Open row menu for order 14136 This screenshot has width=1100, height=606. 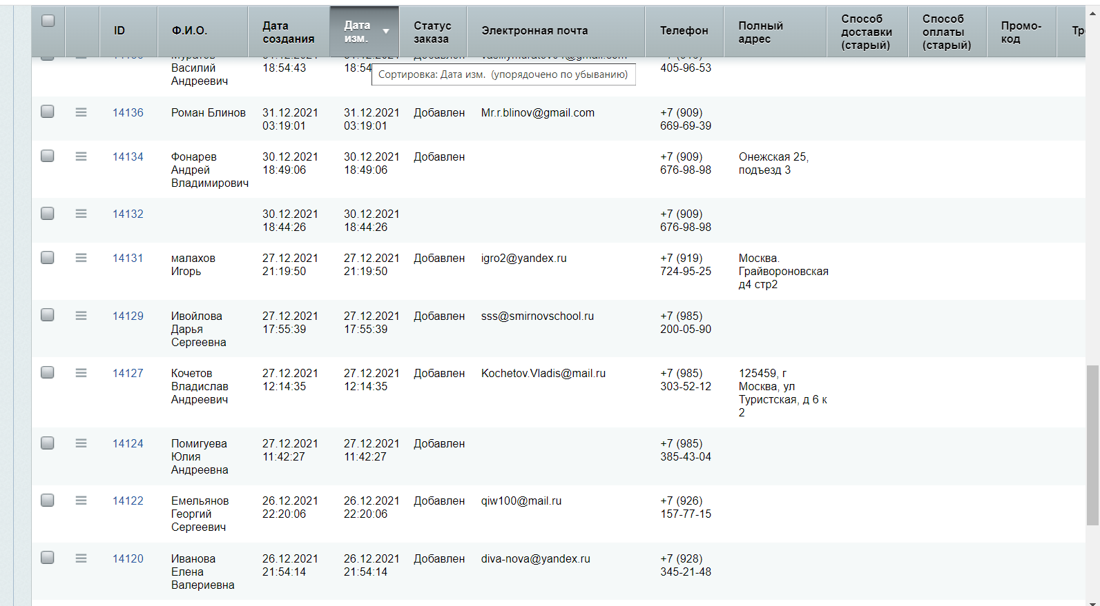tap(81, 112)
